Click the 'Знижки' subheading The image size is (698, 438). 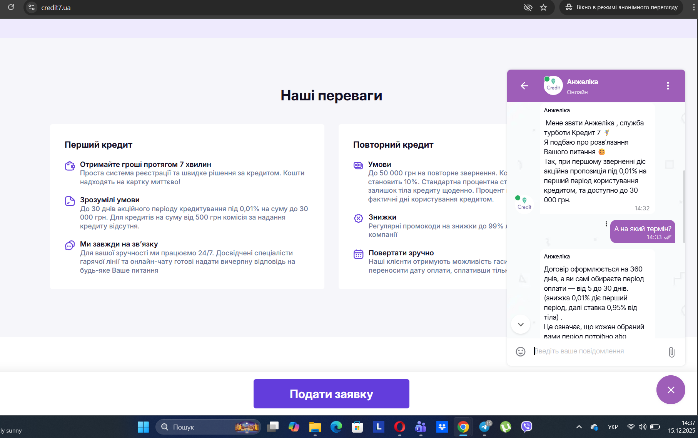click(x=382, y=217)
